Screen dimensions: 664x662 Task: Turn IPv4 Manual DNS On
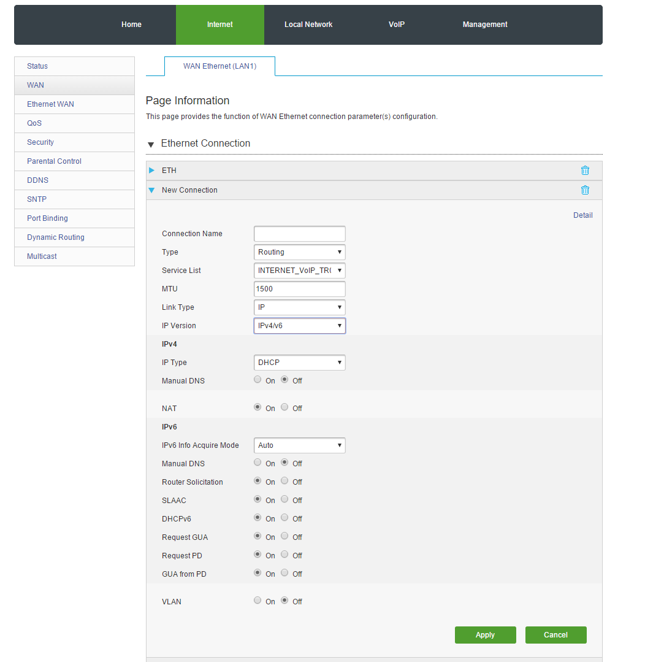tap(258, 379)
